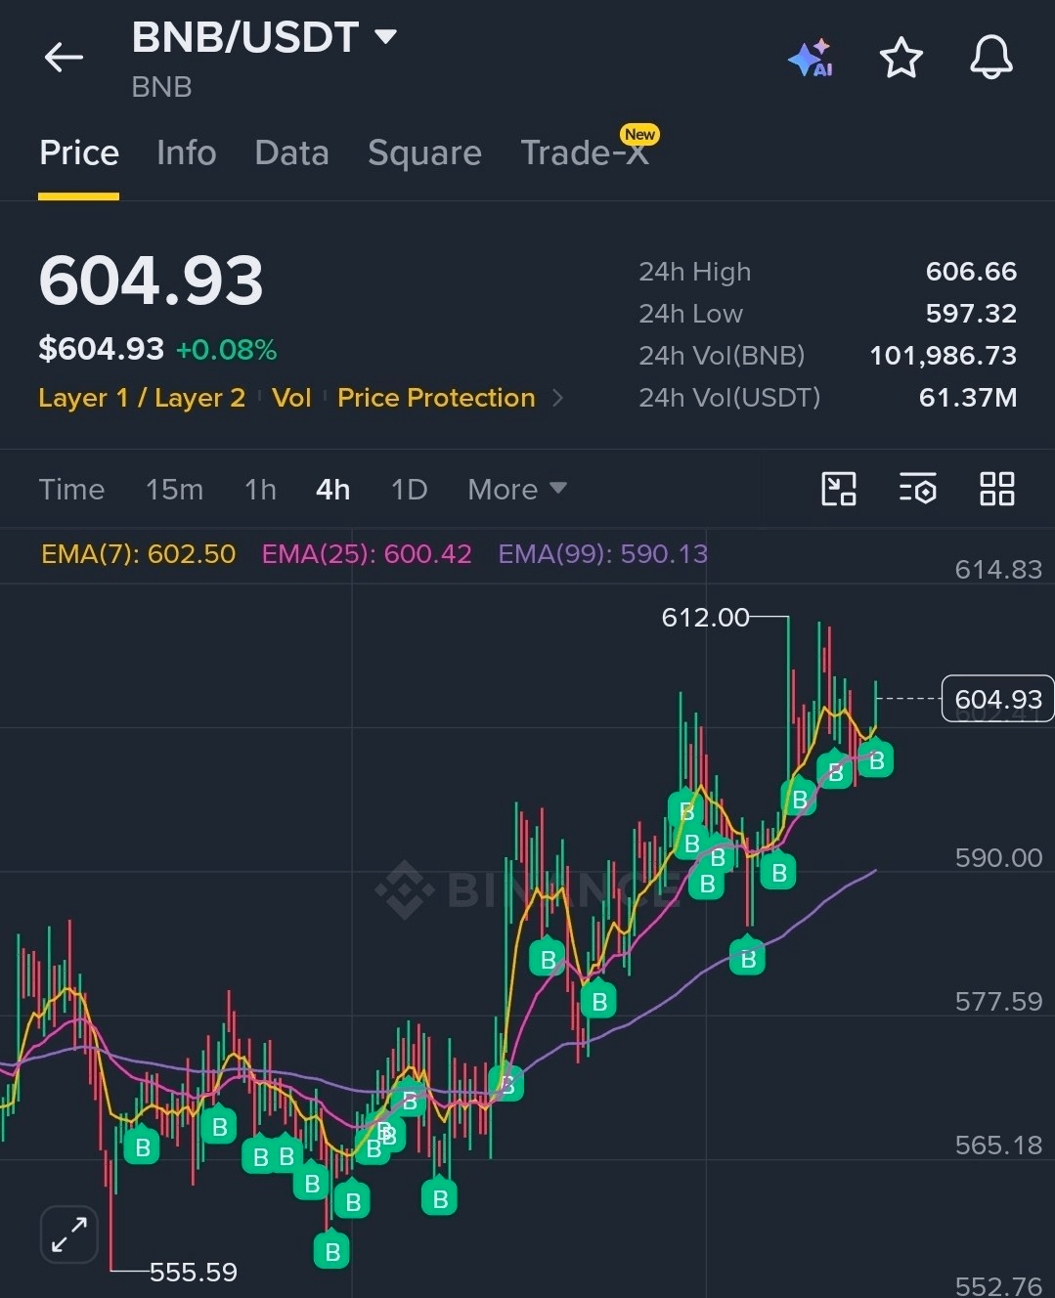1055x1298 pixels.
Task: Add BNB/USDT to favorites with star icon
Action: click(x=901, y=58)
